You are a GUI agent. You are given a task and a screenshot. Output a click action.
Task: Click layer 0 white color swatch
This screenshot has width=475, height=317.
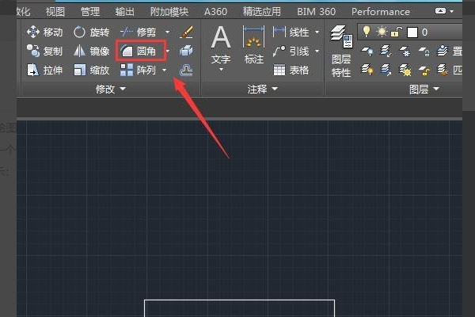click(x=412, y=32)
